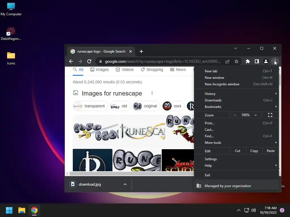The height and width of the screenshot is (217, 290).
Task: Expand the History submenu
Action: coord(236,94)
